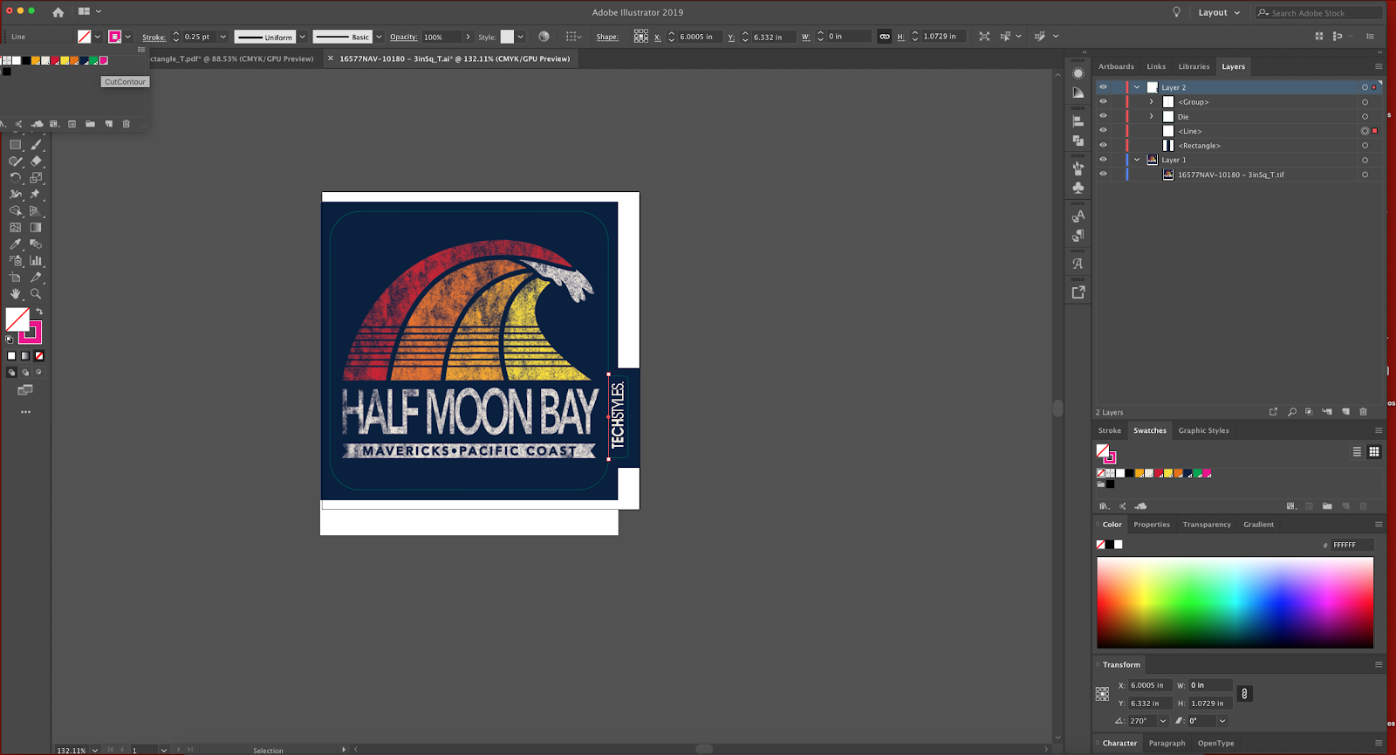Screen dimensions: 1396x755
Task: Select the Zoom tool in the toolbar
Action: coord(36,294)
